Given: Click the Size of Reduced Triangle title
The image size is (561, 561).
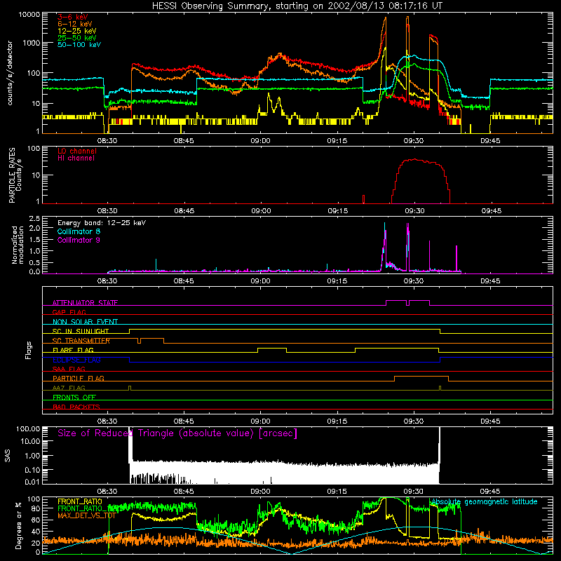Looking at the screenshot, I should tap(177, 433).
